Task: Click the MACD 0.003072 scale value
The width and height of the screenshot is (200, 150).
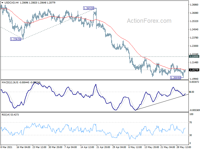Action: click(194, 82)
